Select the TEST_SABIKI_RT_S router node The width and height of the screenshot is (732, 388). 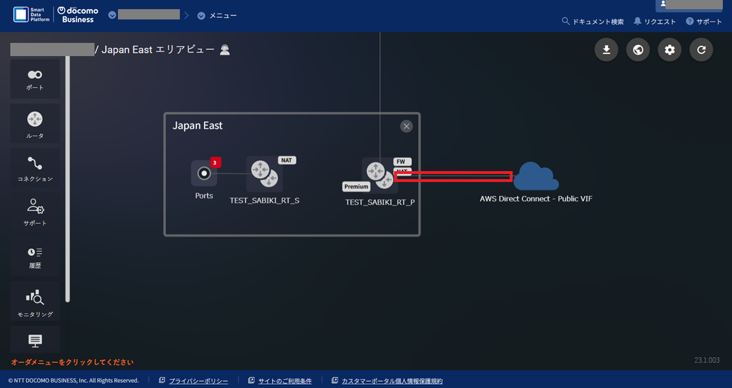click(264, 174)
